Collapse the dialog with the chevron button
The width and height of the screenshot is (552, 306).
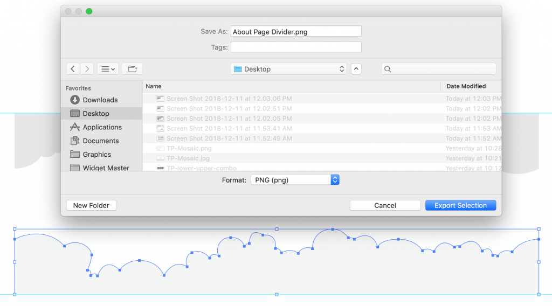[x=356, y=69]
